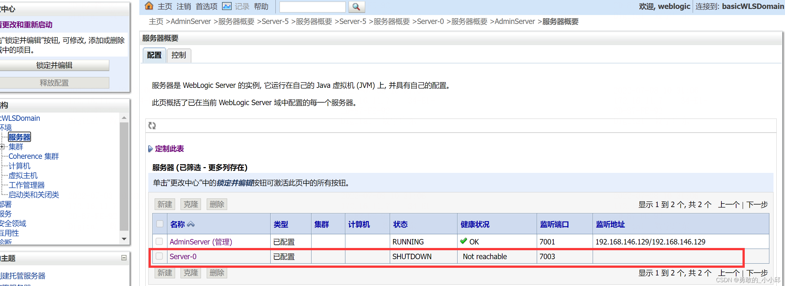Click the table refresh icon
The image size is (785, 286).
coord(152,126)
